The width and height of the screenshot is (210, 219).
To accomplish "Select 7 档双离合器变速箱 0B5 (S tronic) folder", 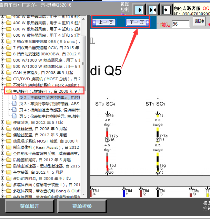I will [47, 42].
